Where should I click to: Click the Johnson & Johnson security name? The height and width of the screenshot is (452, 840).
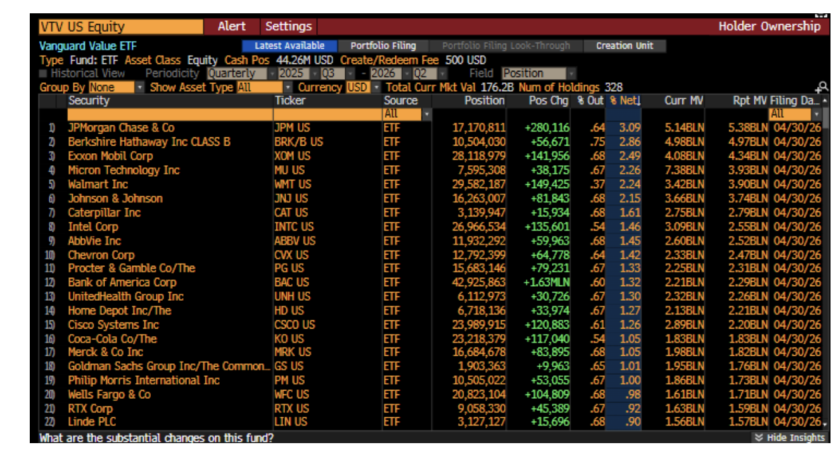(115, 198)
